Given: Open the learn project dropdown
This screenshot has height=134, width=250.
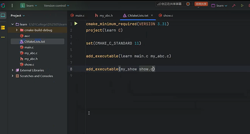Looking at the screenshot, I should (x=29, y=6).
